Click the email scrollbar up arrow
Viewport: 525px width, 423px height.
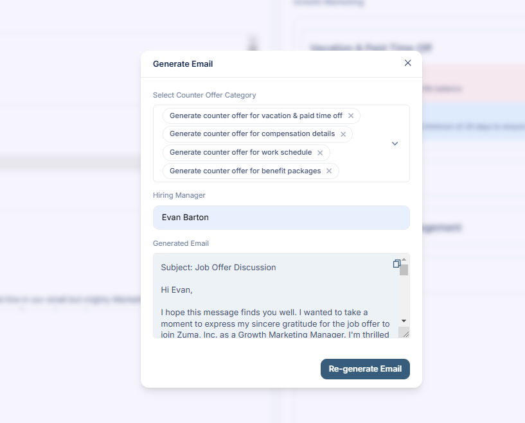point(404,259)
